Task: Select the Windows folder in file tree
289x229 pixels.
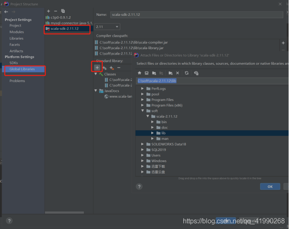Action: tap(159, 161)
